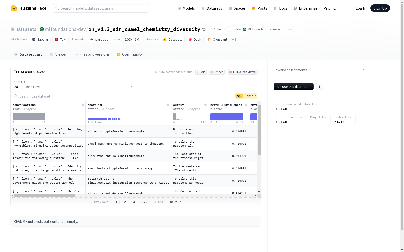Image resolution: width=404 pixels, height=252 pixels.
Task: Click Log In
Action: [361, 8]
